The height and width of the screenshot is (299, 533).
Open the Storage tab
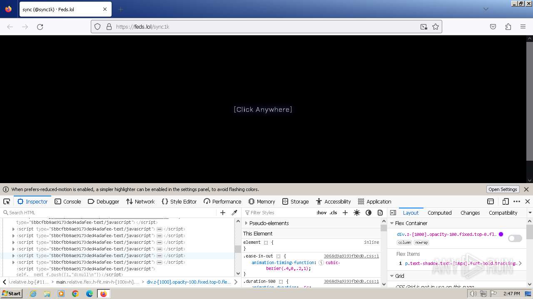[296, 201]
